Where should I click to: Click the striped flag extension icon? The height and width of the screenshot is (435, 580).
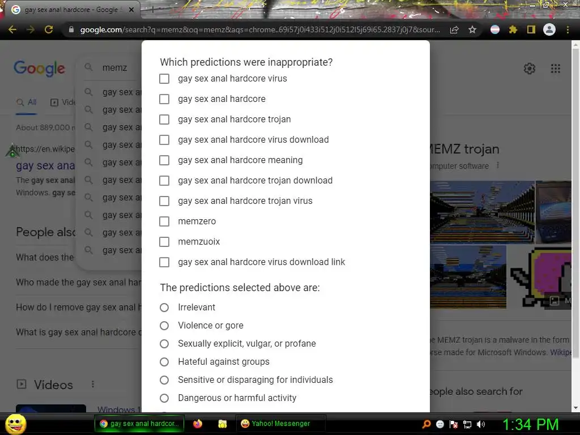point(495,29)
